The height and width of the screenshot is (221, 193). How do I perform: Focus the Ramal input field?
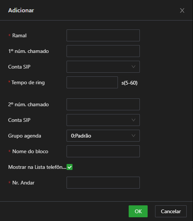pos(103,35)
